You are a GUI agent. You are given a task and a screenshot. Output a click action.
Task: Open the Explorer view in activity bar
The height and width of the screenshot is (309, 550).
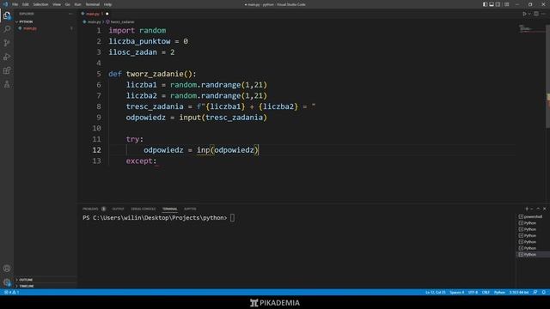[7, 15]
